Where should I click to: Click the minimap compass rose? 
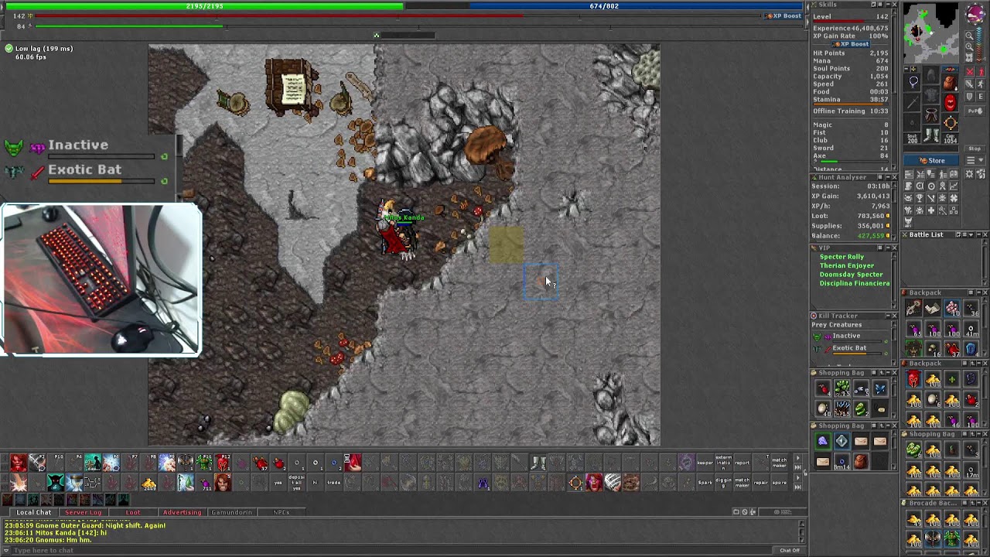pos(975,15)
